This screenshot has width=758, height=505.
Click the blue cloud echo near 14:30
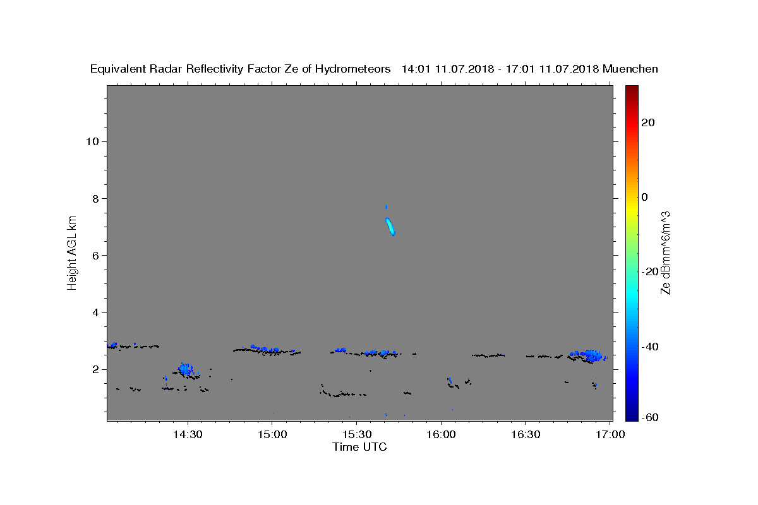click(186, 369)
